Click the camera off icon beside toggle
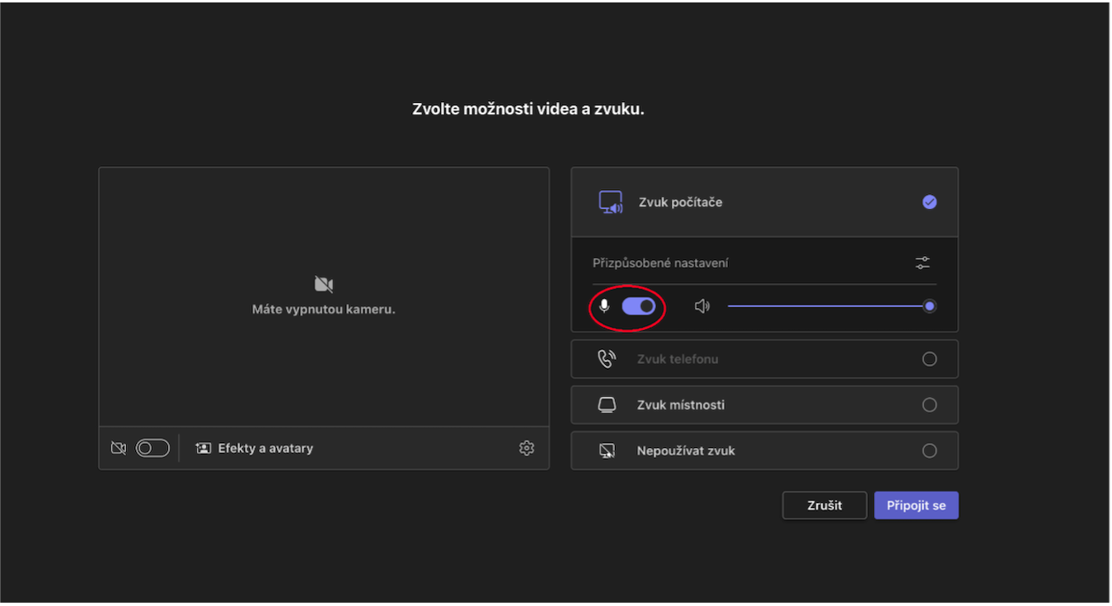The width and height of the screenshot is (1112, 606). pyautogui.click(x=119, y=448)
